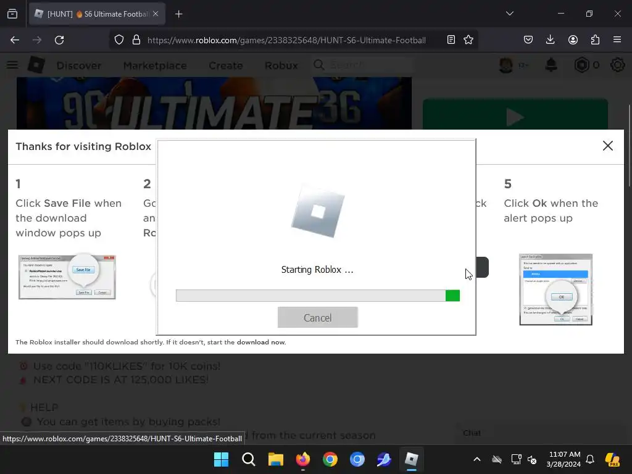
Task: Show hidden system tray icons
Action: 477,459
